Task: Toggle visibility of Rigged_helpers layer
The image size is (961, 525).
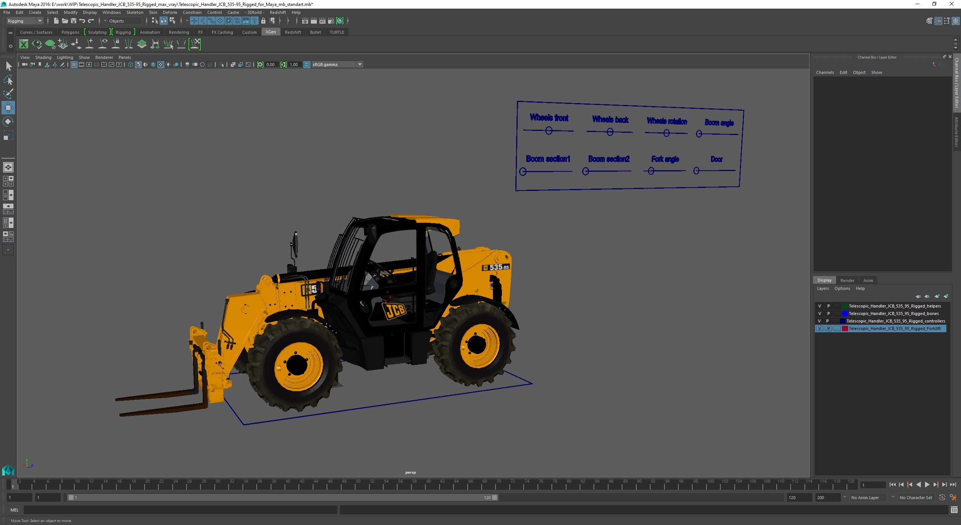Action: point(819,306)
